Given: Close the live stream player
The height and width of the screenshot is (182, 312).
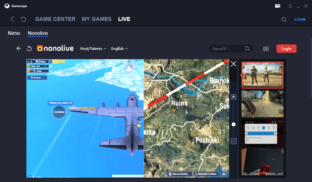Looking at the screenshot, I should tap(233, 64).
